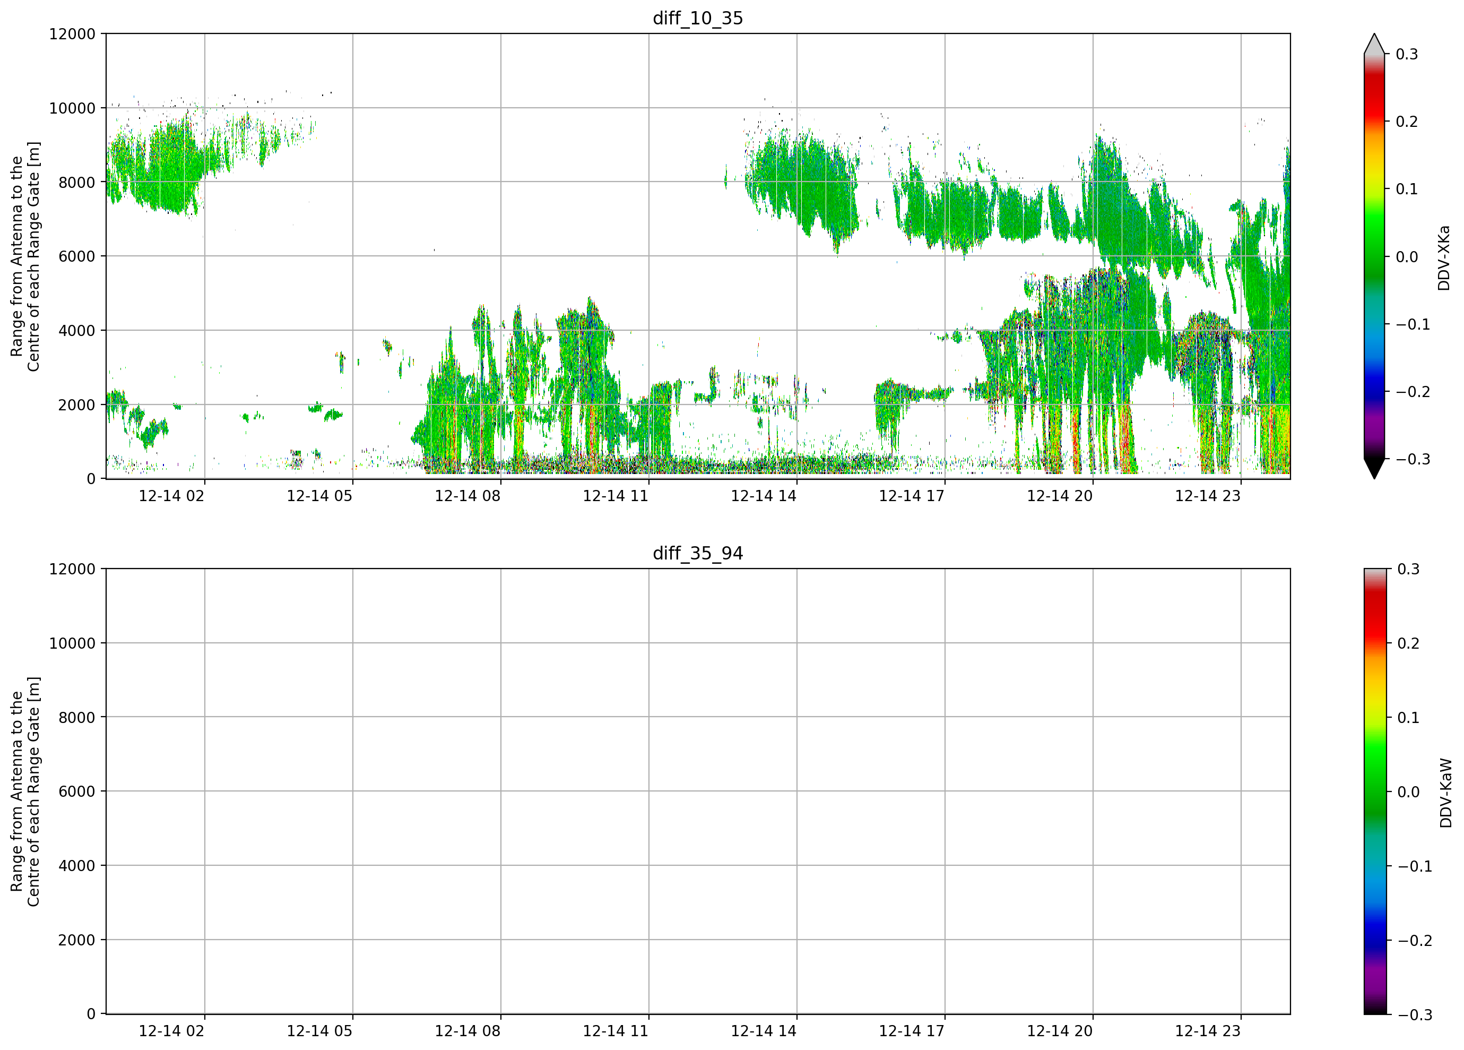Select the 10000 y-tick in diff_10_35 plot
Viewport: 1464px width, 1050px height.
point(72,108)
